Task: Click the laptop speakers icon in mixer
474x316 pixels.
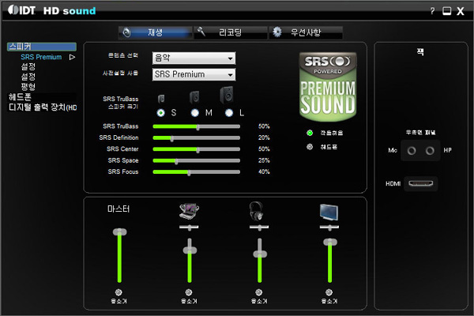Action: (190, 212)
